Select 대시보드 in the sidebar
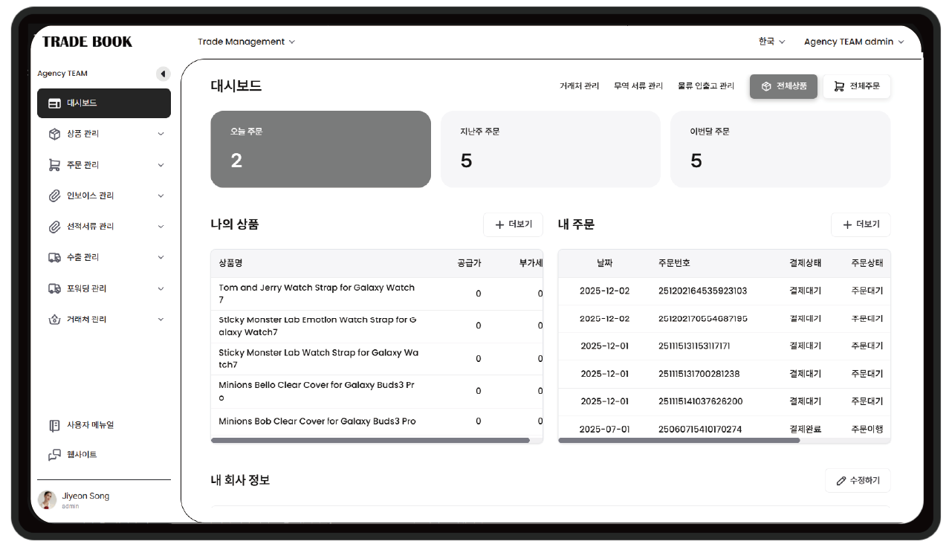The image size is (952, 547). (x=104, y=103)
